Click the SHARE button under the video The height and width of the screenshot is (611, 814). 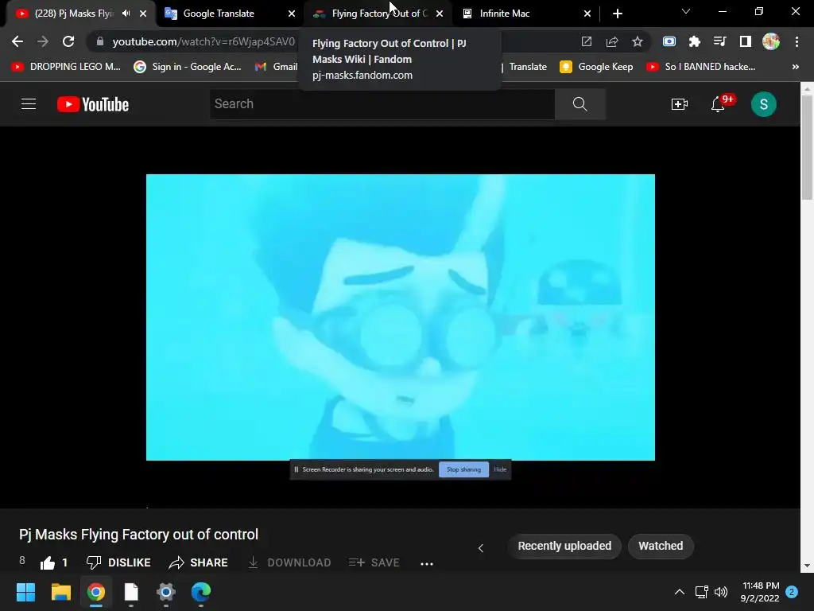click(x=198, y=562)
